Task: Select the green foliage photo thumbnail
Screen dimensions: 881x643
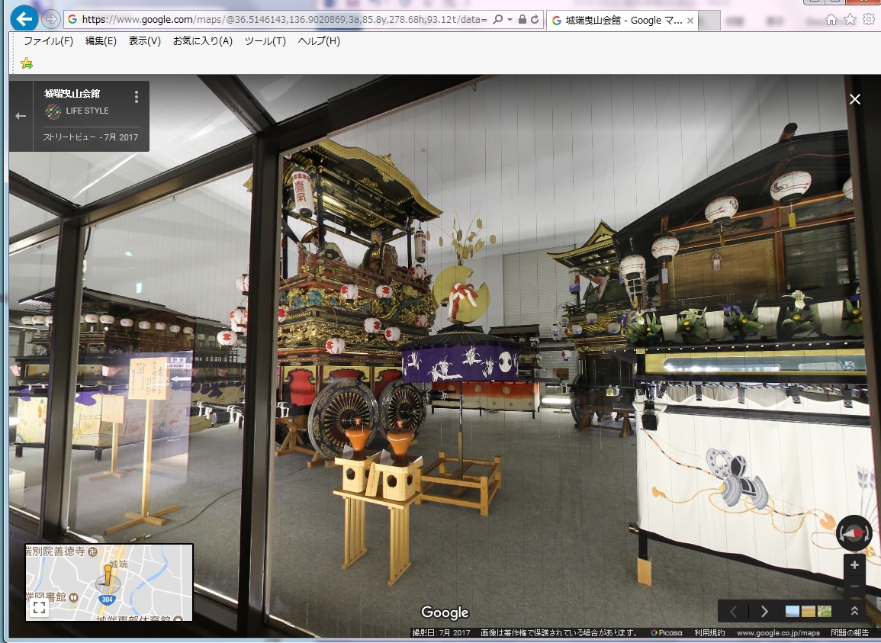Action: pyautogui.click(x=825, y=611)
